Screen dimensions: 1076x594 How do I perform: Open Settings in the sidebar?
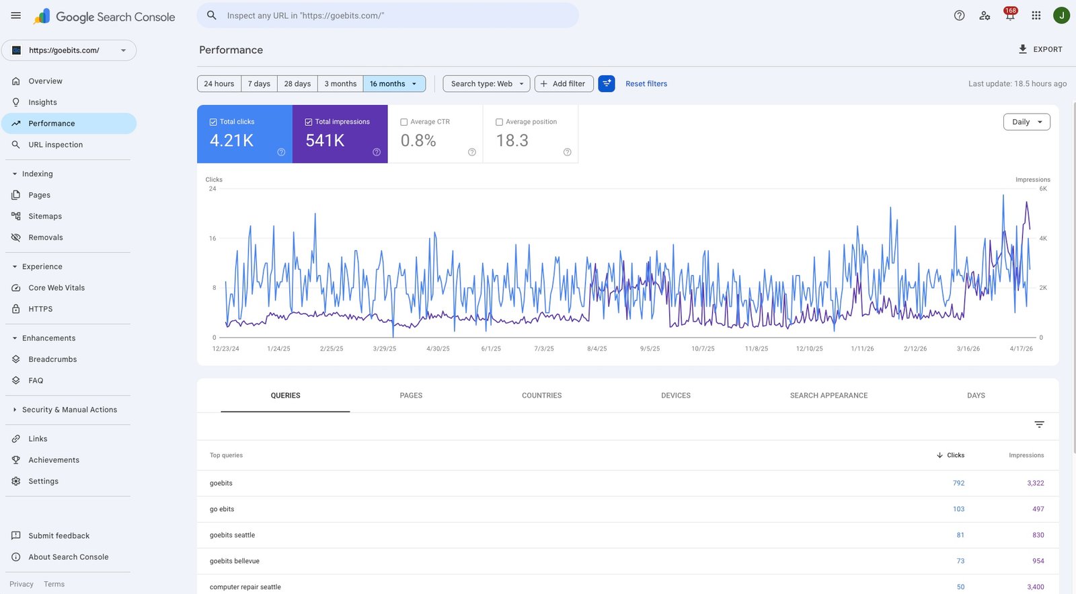pyautogui.click(x=69, y=481)
